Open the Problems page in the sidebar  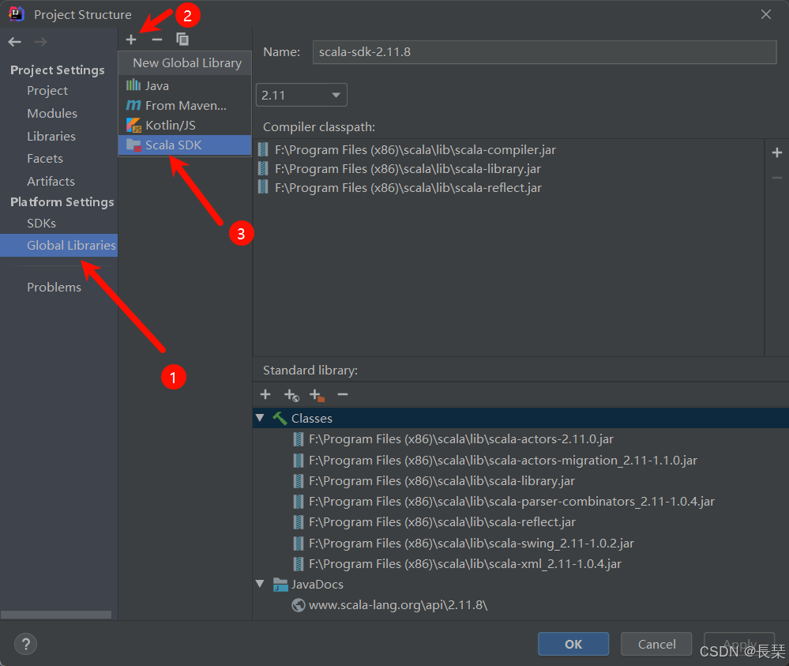click(x=54, y=287)
